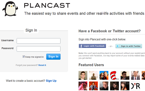Open the Sign Up link

51,81
